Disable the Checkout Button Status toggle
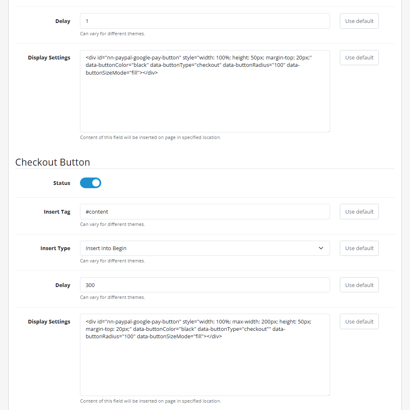Image resolution: width=410 pixels, height=410 pixels. 90,183
